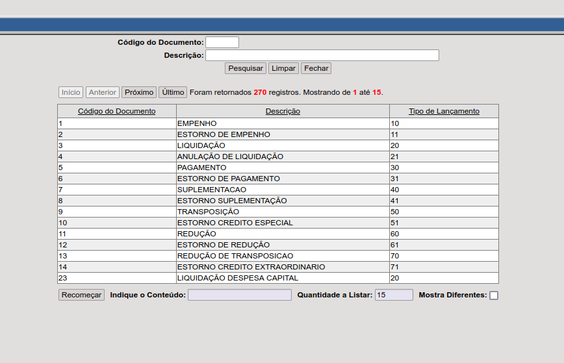Sort by the Descrição column header
The image size is (564, 363).
[283, 111]
